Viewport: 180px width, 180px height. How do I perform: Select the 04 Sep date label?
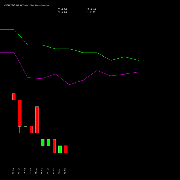[x=65, y=171]
